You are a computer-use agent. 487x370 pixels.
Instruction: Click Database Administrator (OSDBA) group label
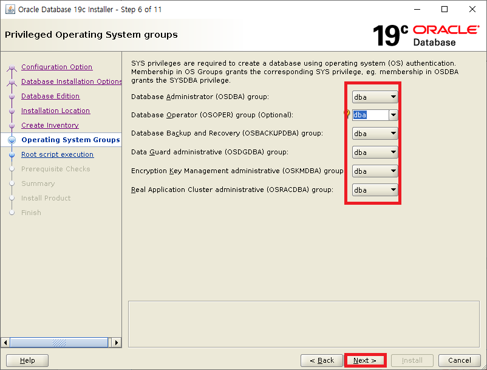(x=200, y=97)
